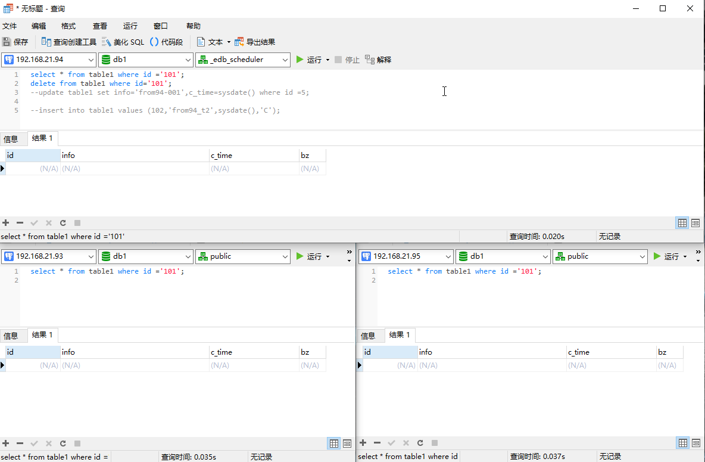This screenshot has height=462, width=705.
Task: Switch to Info (信息) tab in bottom-left pane
Action: [11, 336]
